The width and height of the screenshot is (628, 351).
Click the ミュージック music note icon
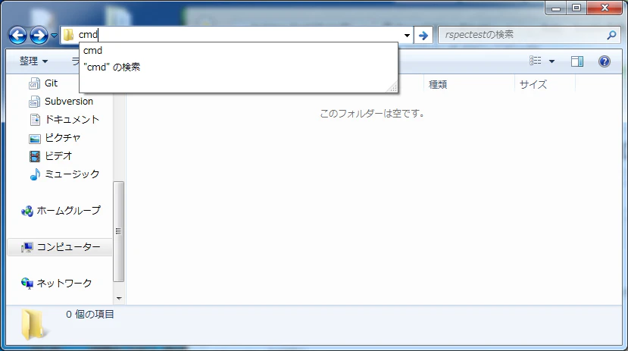point(36,174)
